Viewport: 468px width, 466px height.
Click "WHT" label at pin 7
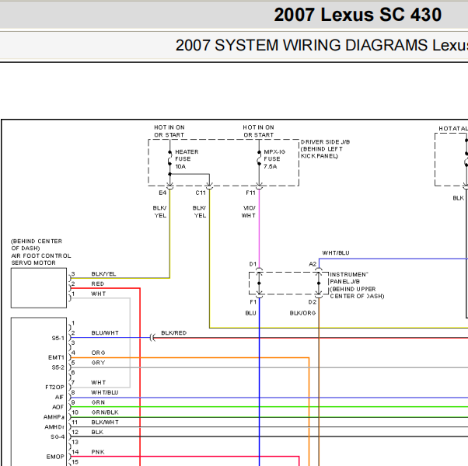click(x=98, y=382)
